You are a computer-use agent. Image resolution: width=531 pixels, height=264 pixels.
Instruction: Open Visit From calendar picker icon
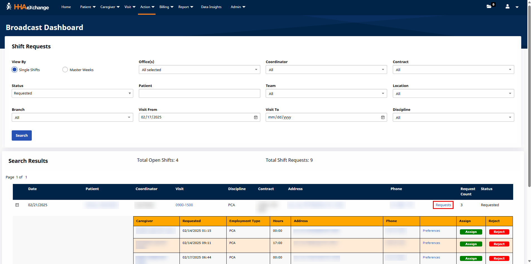point(256,118)
